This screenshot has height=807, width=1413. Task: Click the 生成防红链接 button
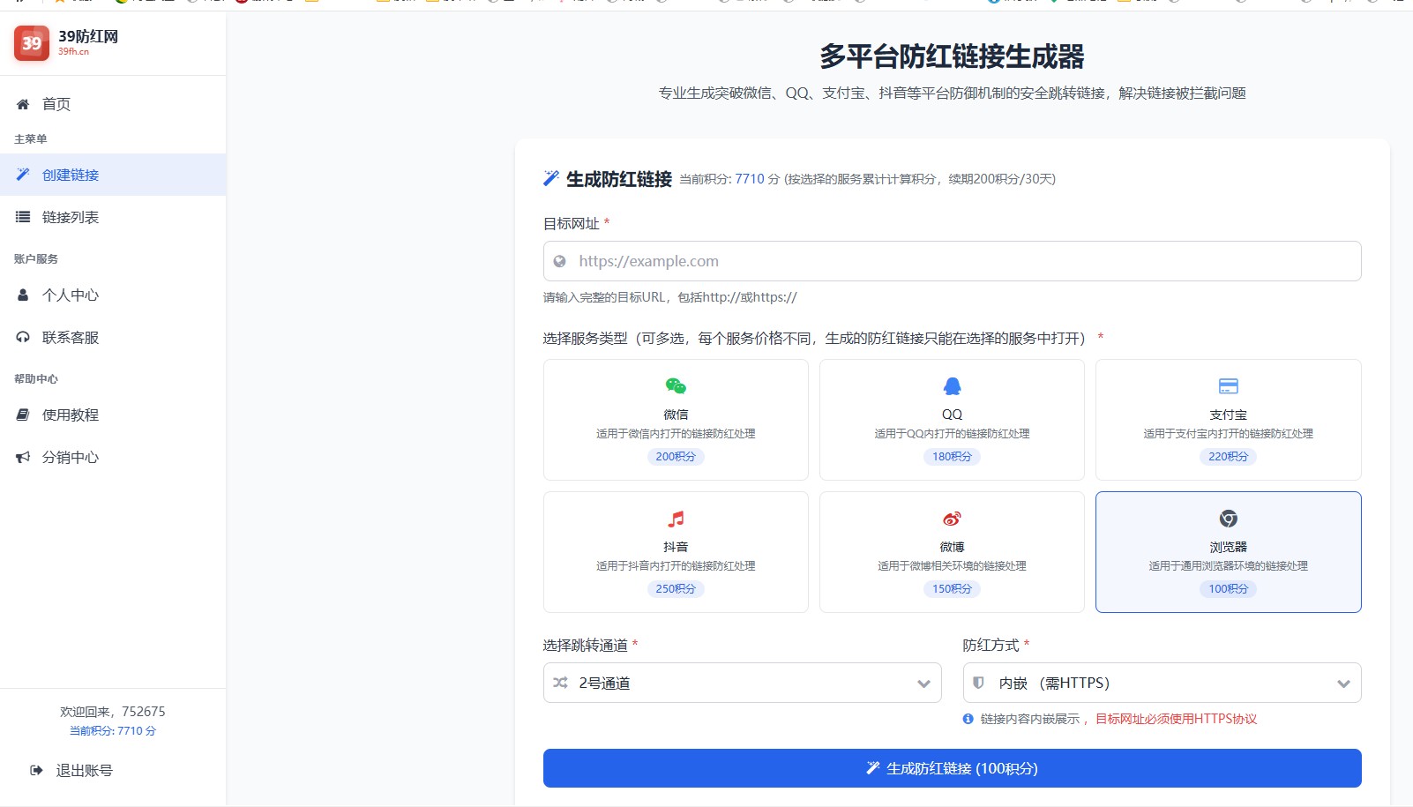[x=952, y=767]
